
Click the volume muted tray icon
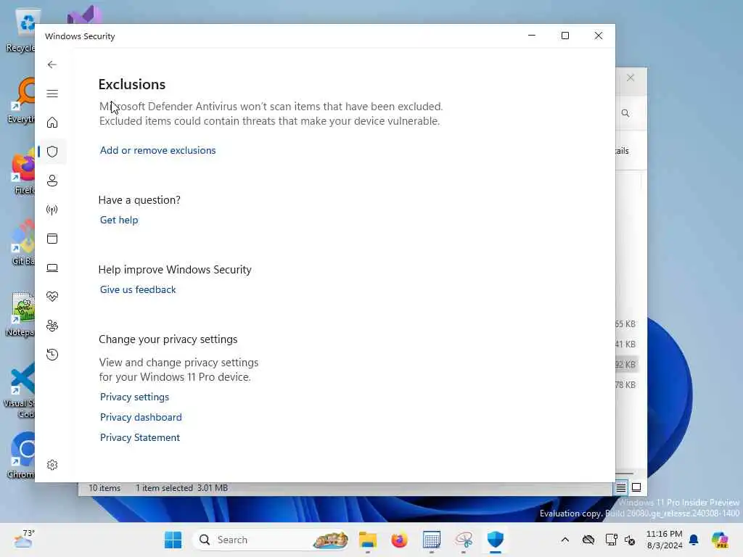pos(631,540)
